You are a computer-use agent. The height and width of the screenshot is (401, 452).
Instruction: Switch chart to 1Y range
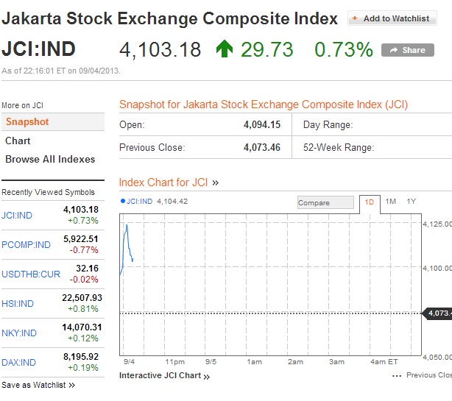[x=411, y=202]
